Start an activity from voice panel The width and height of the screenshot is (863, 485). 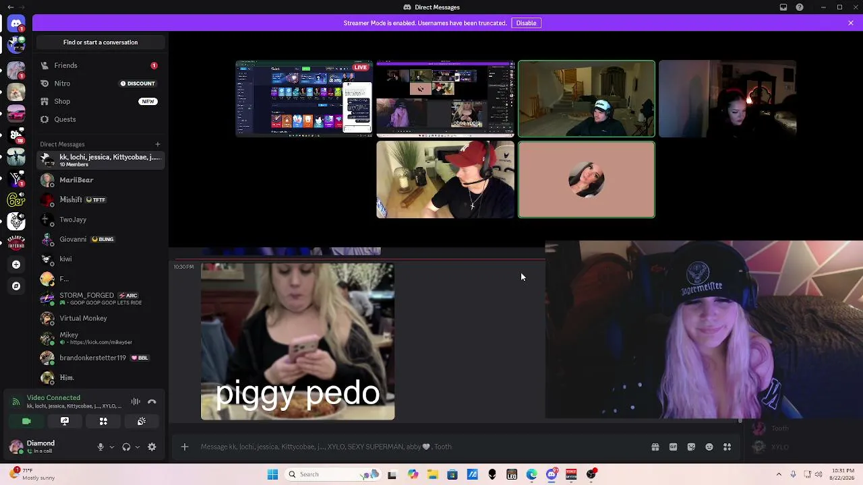point(103,421)
